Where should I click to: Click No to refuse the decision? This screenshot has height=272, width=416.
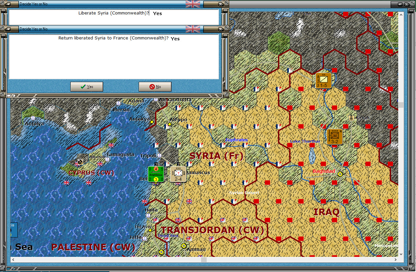coord(155,86)
